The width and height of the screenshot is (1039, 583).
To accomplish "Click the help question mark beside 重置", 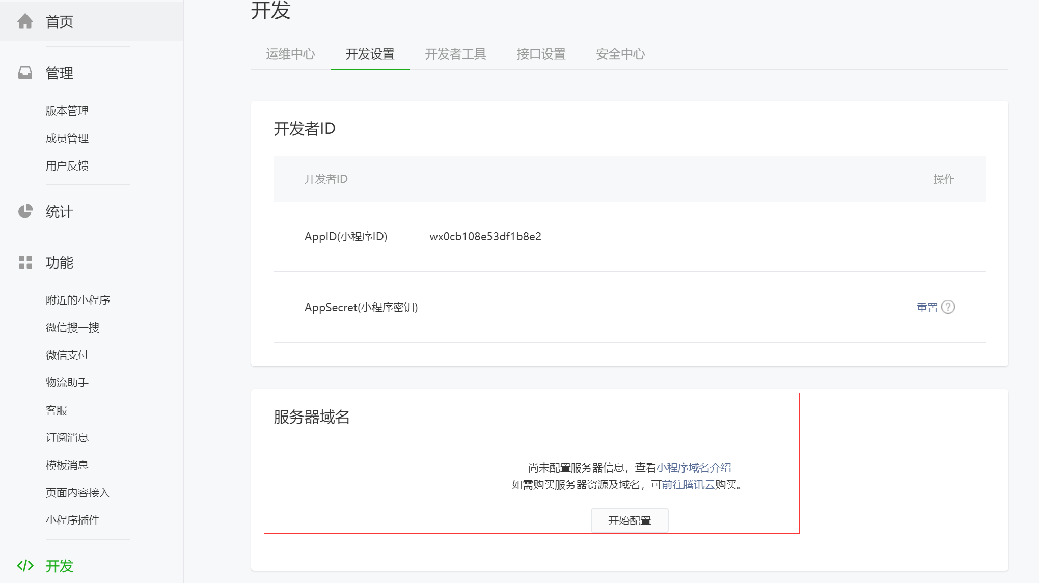I will click(x=948, y=307).
